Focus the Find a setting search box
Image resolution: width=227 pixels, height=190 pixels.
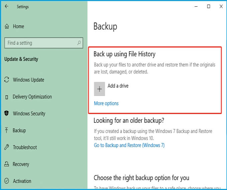40,43
